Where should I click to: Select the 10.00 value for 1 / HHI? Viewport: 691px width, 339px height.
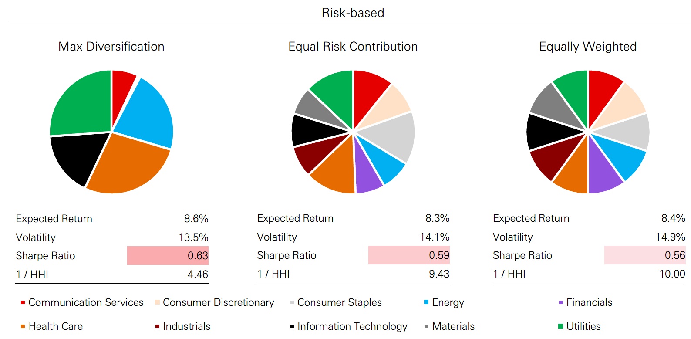coord(672,274)
